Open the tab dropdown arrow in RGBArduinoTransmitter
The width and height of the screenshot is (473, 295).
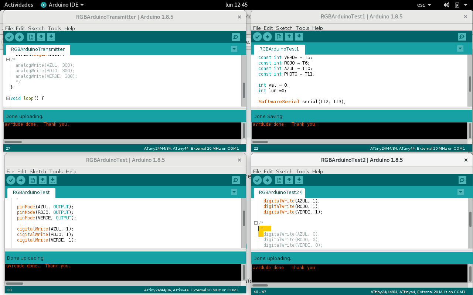[x=234, y=49]
